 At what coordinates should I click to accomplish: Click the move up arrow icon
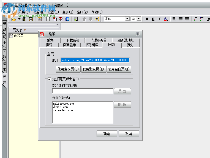point(84,19)
